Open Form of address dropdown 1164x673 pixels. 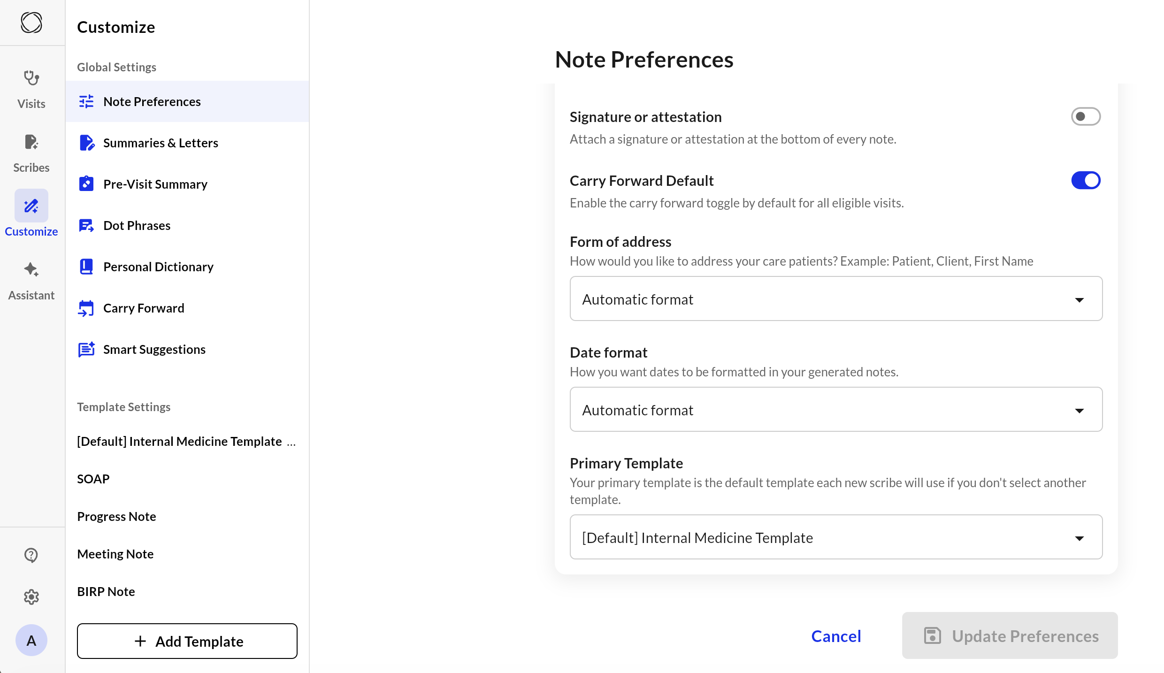tap(835, 299)
